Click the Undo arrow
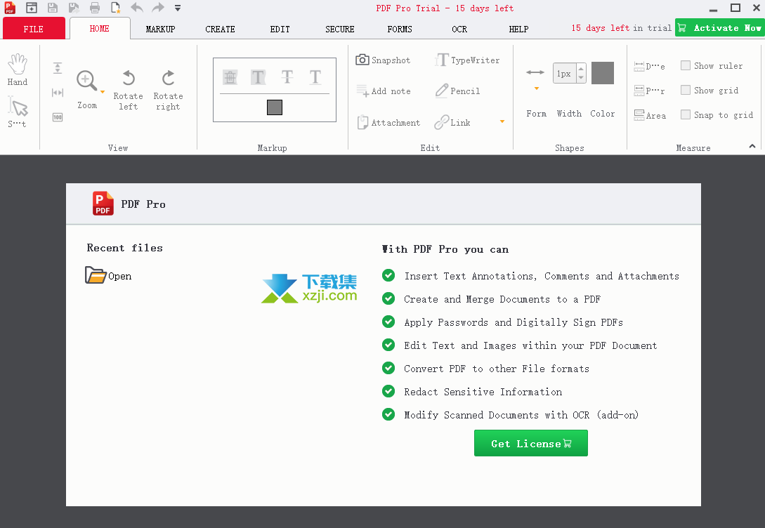 pos(137,8)
